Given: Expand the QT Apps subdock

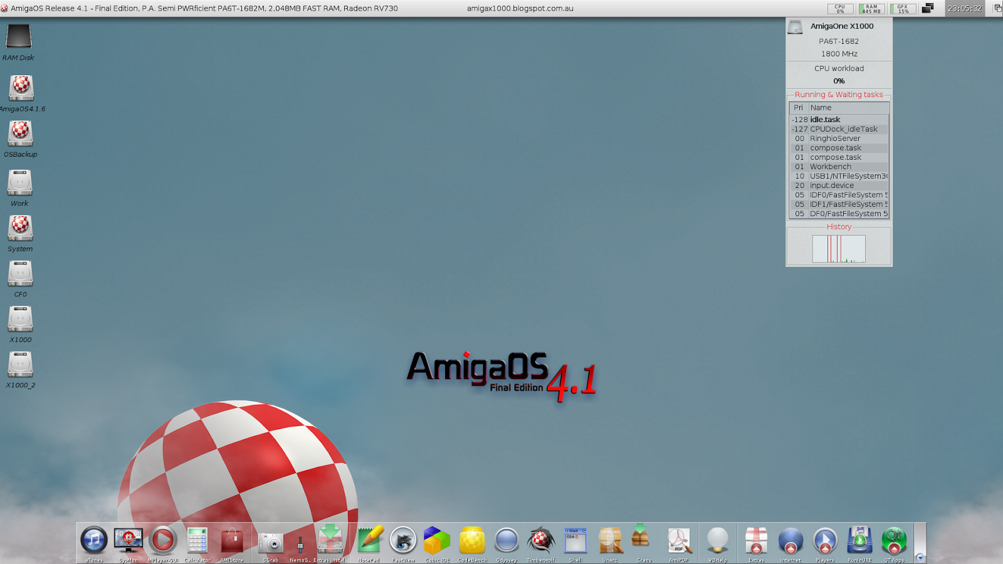Looking at the screenshot, I should [894, 540].
